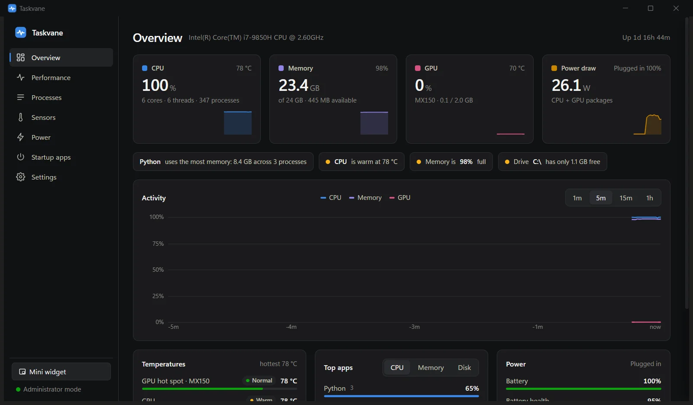693x405 pixels.
Task: Click the Memory is 98% full chip
Action: click(x=451, y=162)
